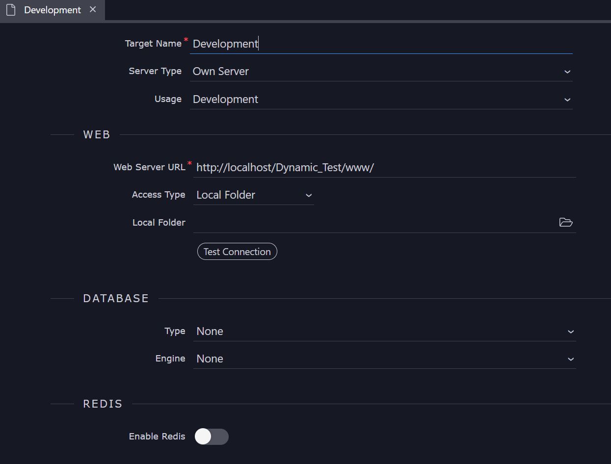Click the REDIS section heading
611x464 pixels.
tap(103, 404)
